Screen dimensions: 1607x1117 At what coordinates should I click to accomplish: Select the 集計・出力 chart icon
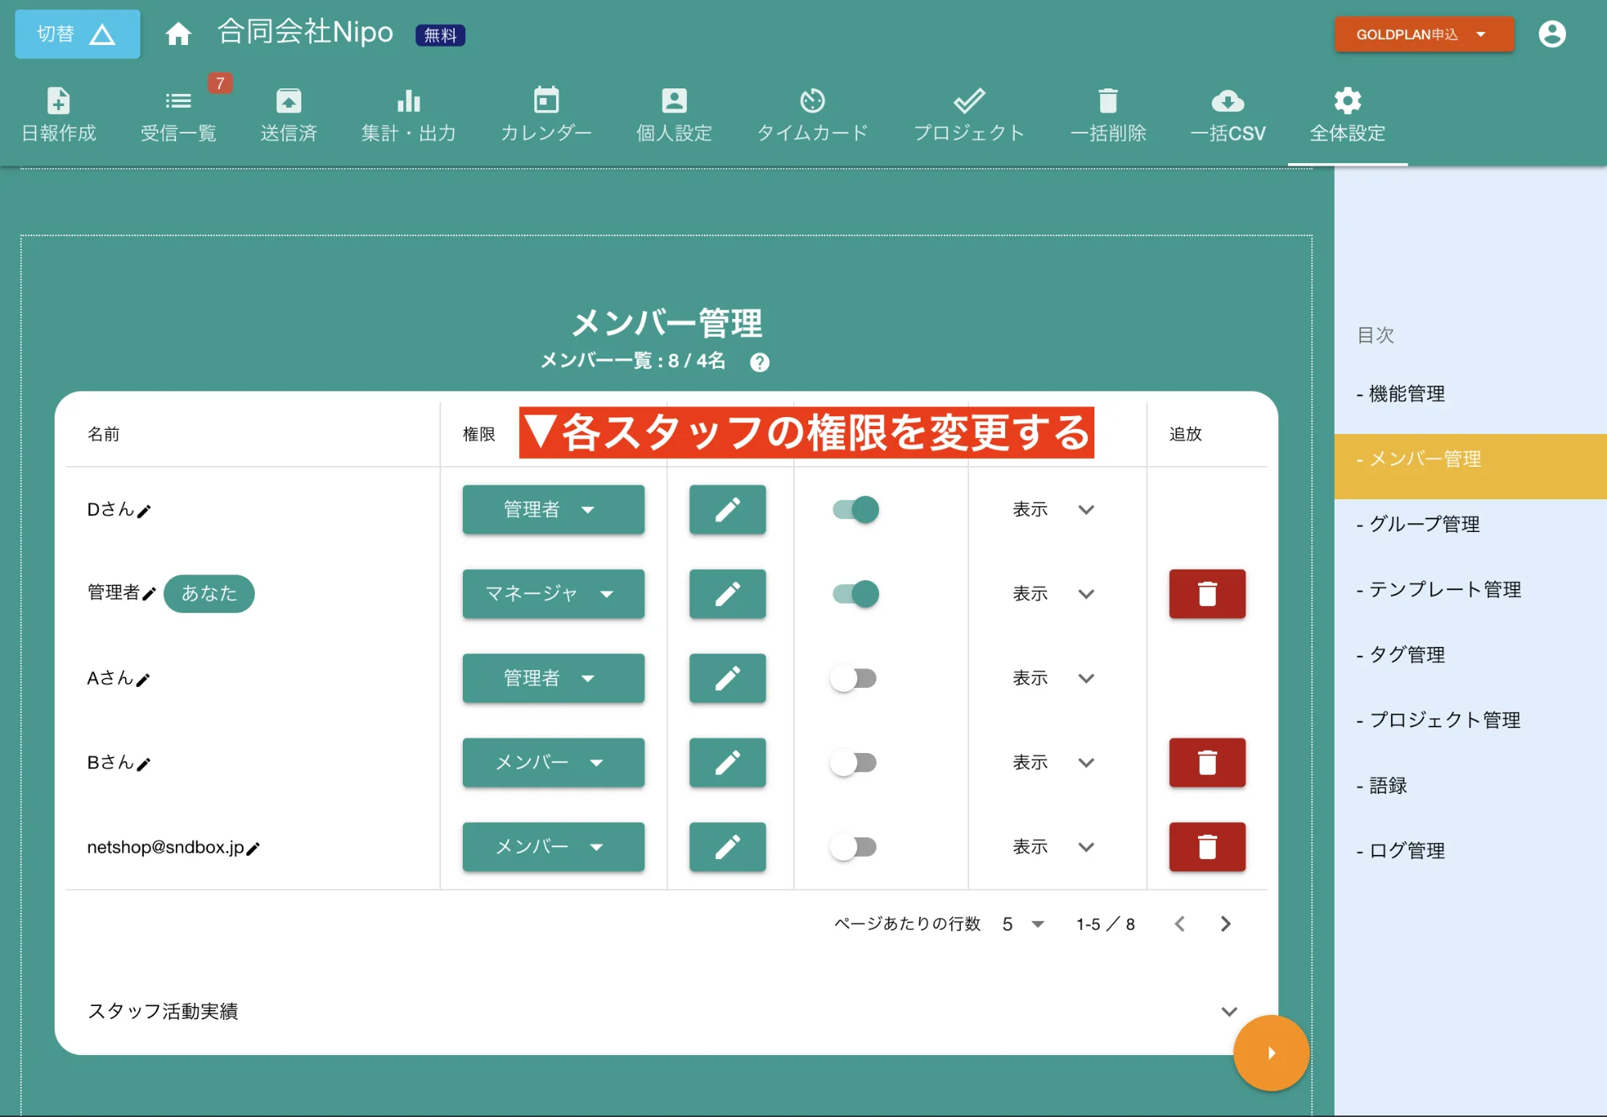(408, 113)
